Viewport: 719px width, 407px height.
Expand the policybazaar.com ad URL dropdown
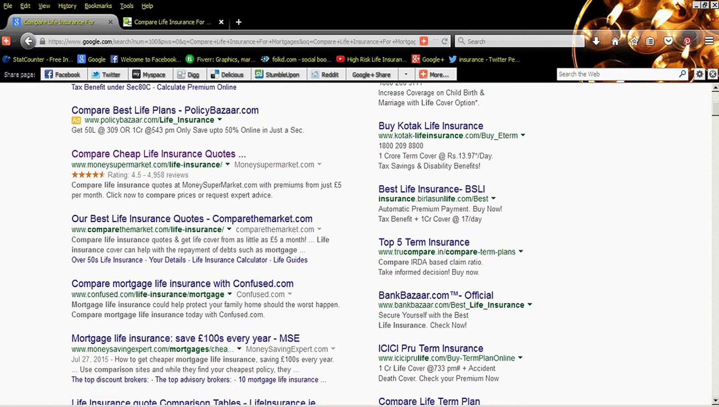coord(220,120)
